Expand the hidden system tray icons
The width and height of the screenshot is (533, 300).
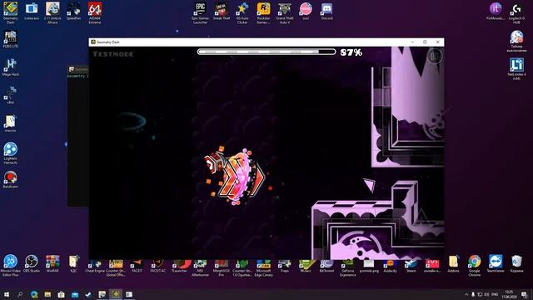click(466, 294)
